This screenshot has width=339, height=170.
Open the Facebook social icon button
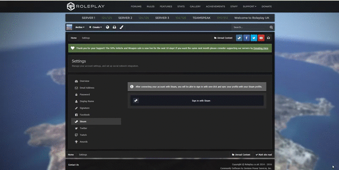(247, 38)
